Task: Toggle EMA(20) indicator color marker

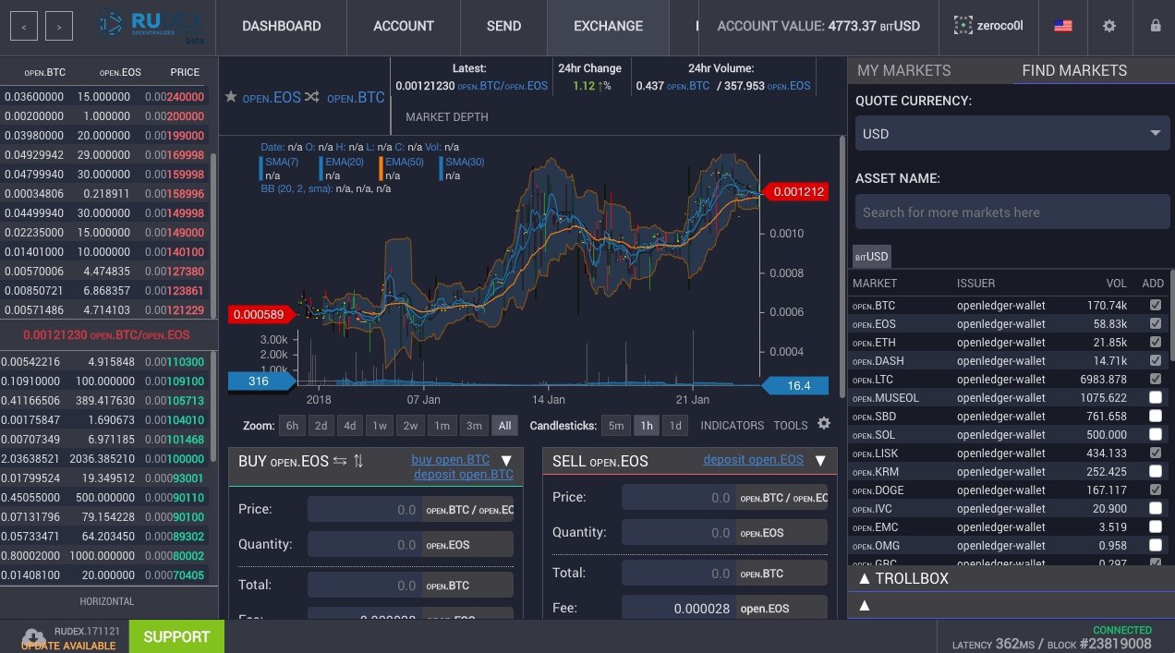Action: (322, 168)
